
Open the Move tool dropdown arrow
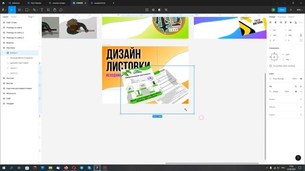pyautogui.click(x=14, y=10)
